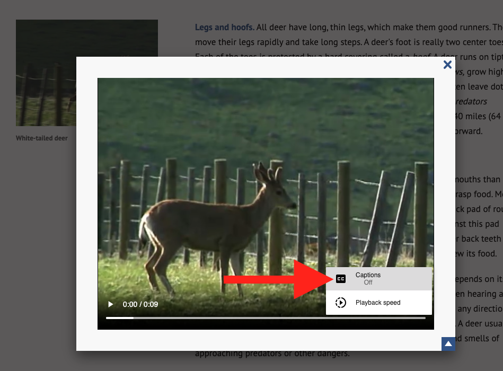Open the Captions menu option
This screenshot has height=371, width=503.
(x=379, y=279)
